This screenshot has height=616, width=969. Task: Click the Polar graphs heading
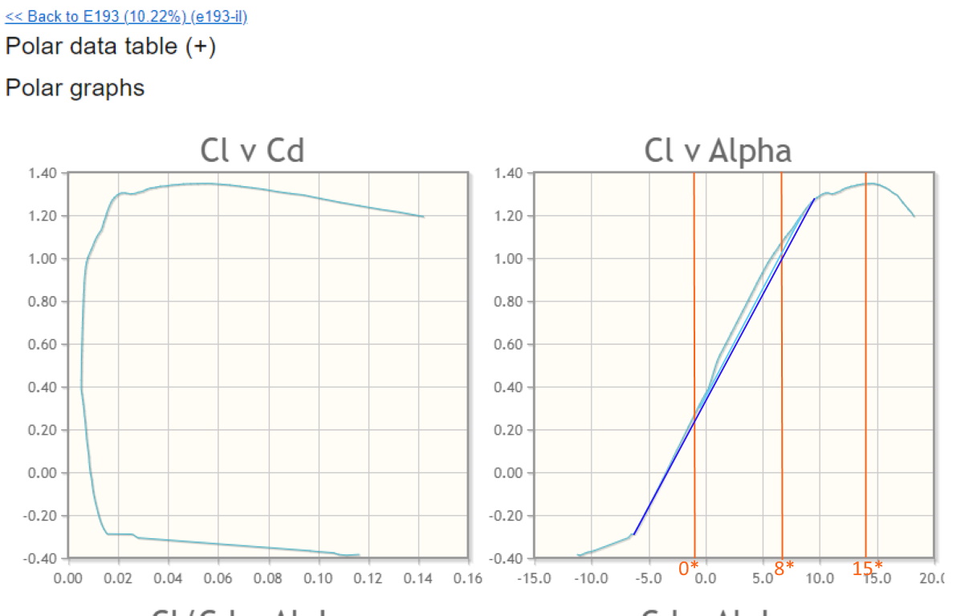tap(75, 87)
